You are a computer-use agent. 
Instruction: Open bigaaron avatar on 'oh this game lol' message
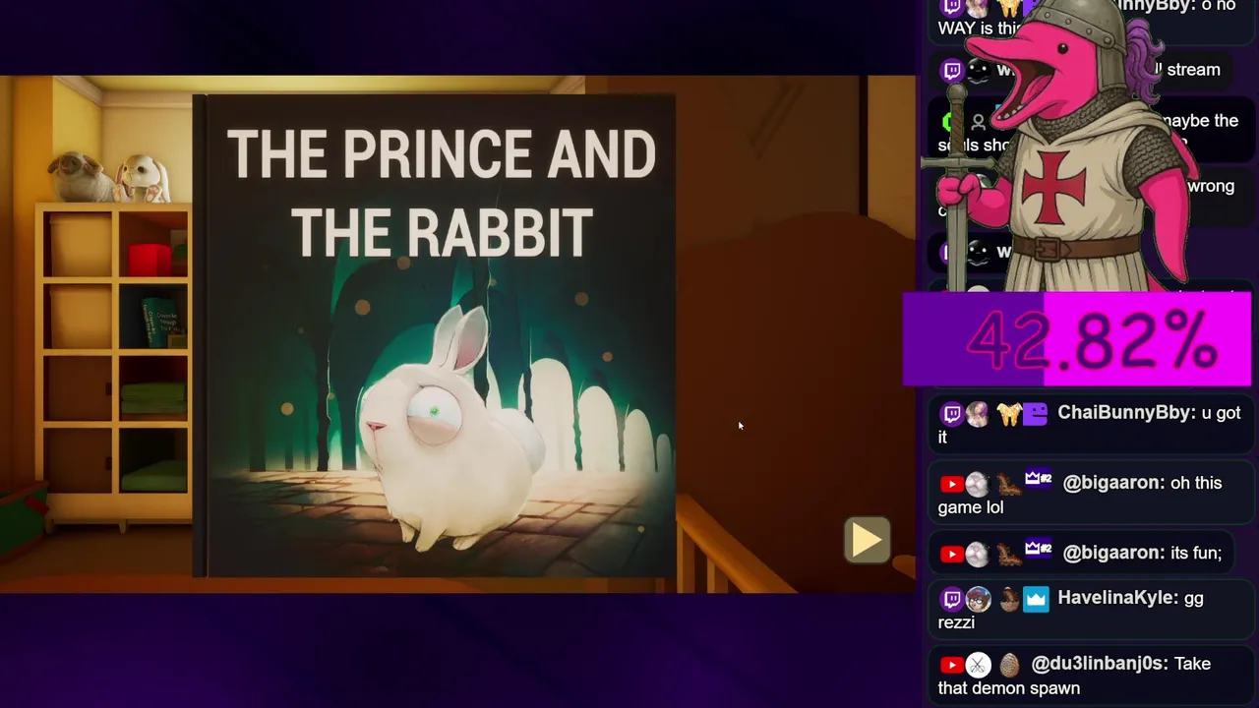point(977,484)
